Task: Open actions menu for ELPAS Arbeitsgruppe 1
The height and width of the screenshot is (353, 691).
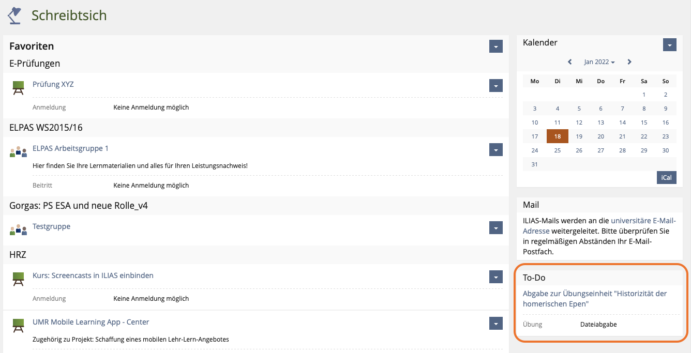Action: 495,150
